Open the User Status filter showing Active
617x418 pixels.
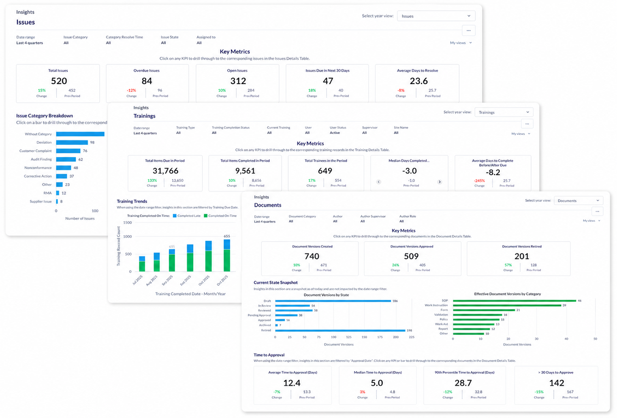click(x=338, y=130)
